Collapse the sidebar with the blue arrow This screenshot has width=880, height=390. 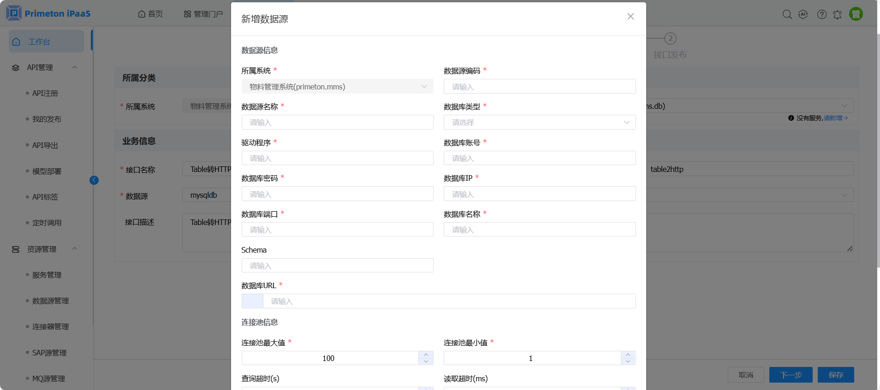point(94,180)
